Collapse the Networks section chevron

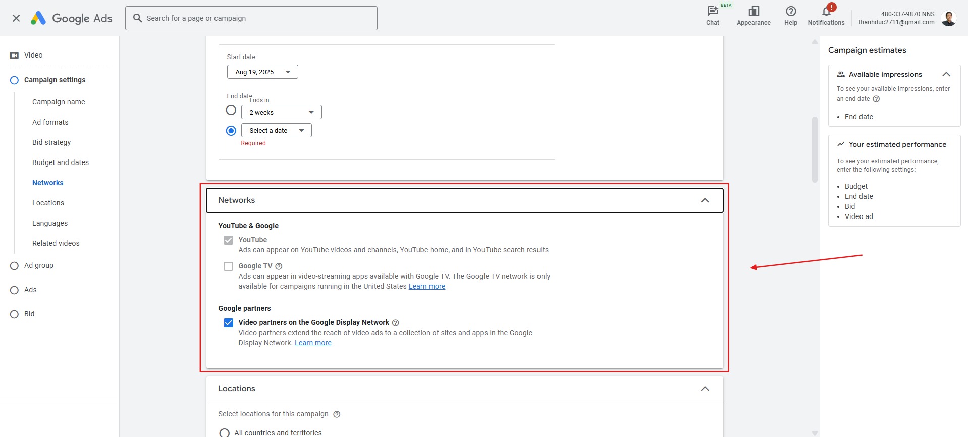tap(705, 200)
